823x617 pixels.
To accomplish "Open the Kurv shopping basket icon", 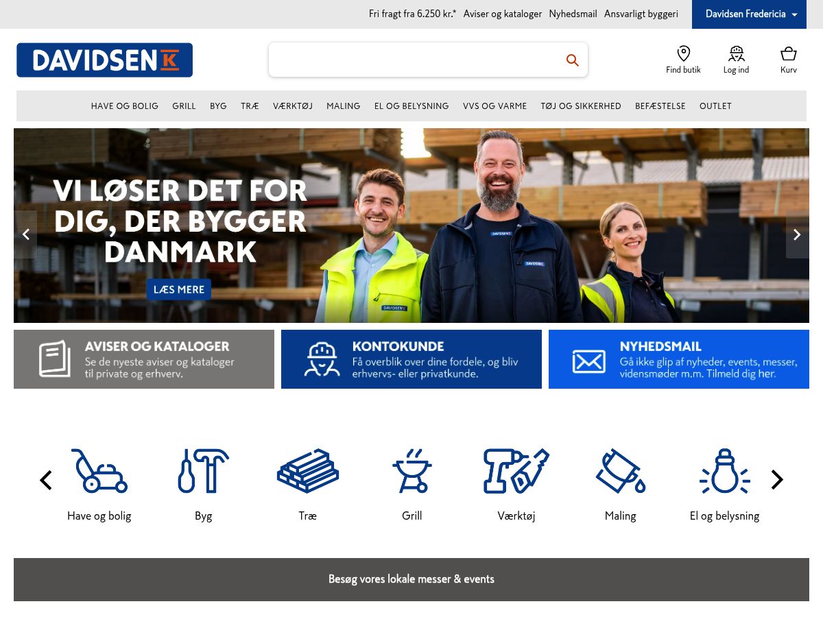I will [x=789, y=53].
